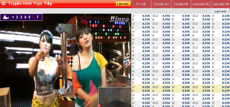Select camera channel 7
Image resolution: width=230 pixels, height=107 pixels.
pyautogui.click(x=37, y=17)
